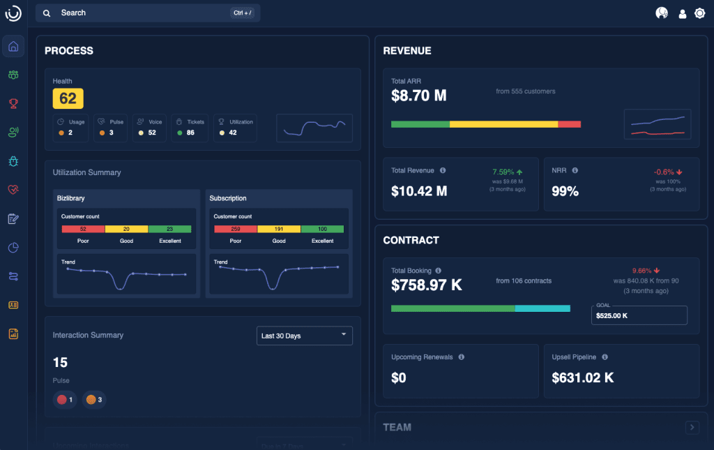This screenshot has height=450, width=714.
Task: Click the NRR info icon
Action: (x=575, y=170)
